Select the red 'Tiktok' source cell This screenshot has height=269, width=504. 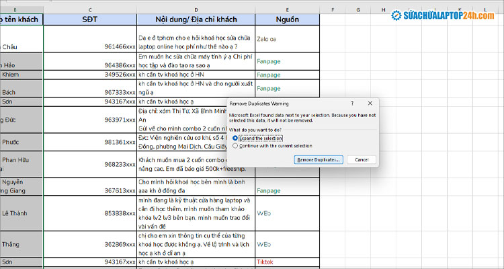(287, 261)
